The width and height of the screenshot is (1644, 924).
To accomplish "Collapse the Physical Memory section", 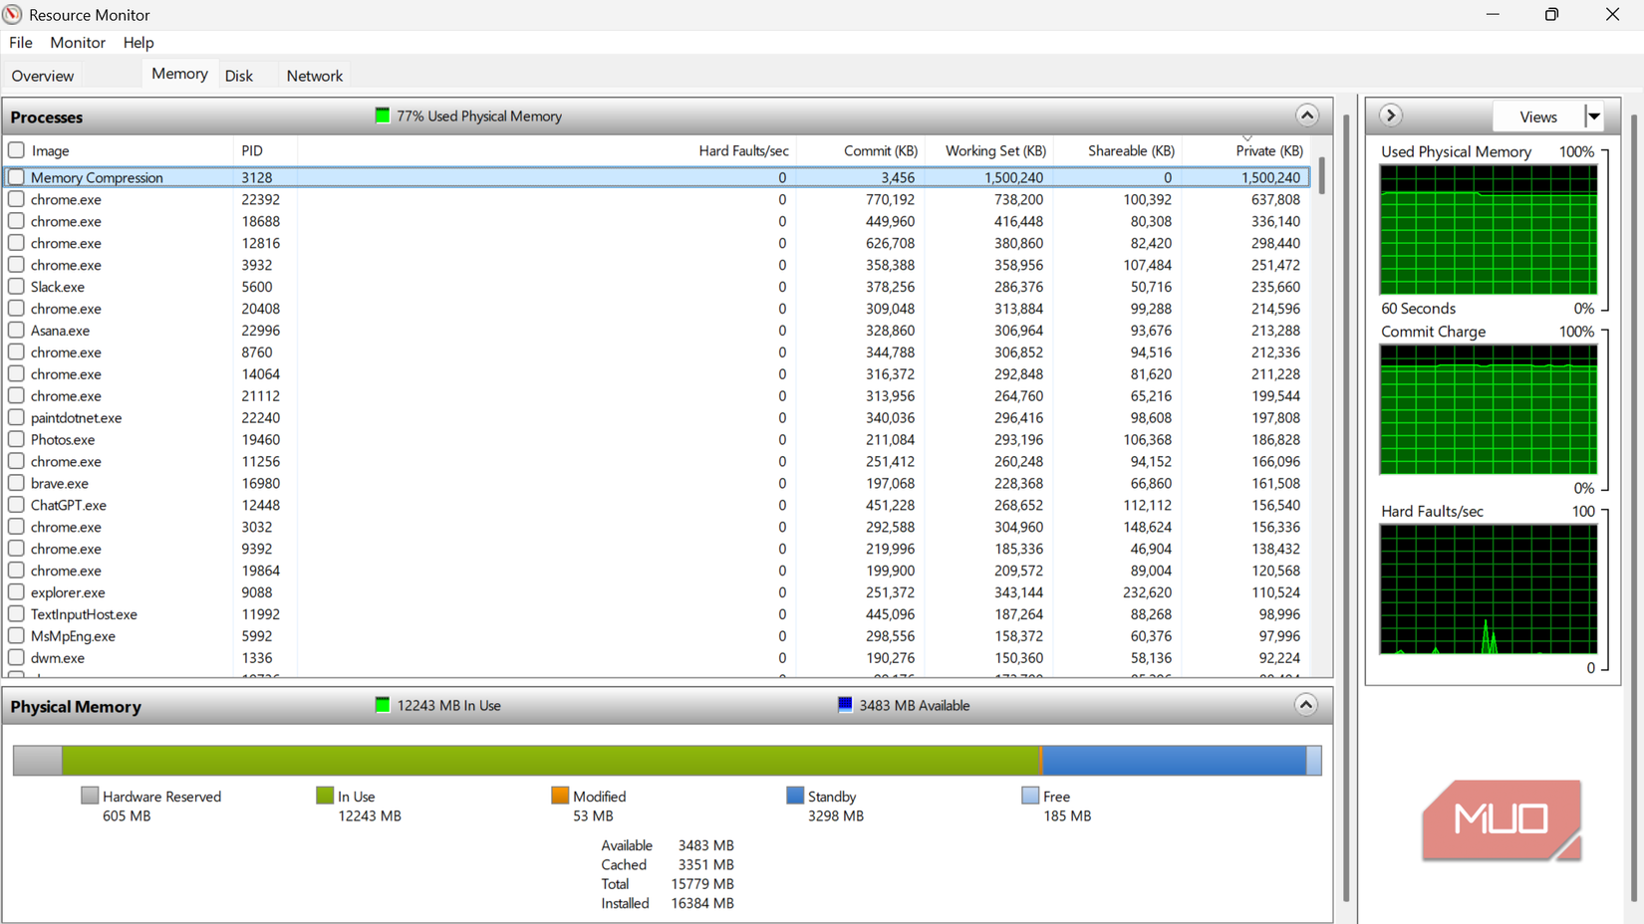I will coord(1305,704).
